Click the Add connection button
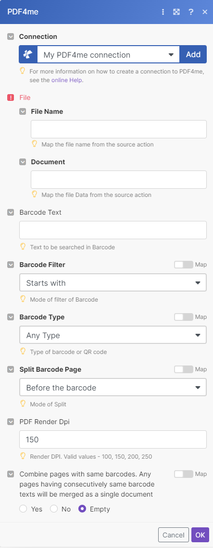This screenshot has height=548, width=213. tap(193, 55)
